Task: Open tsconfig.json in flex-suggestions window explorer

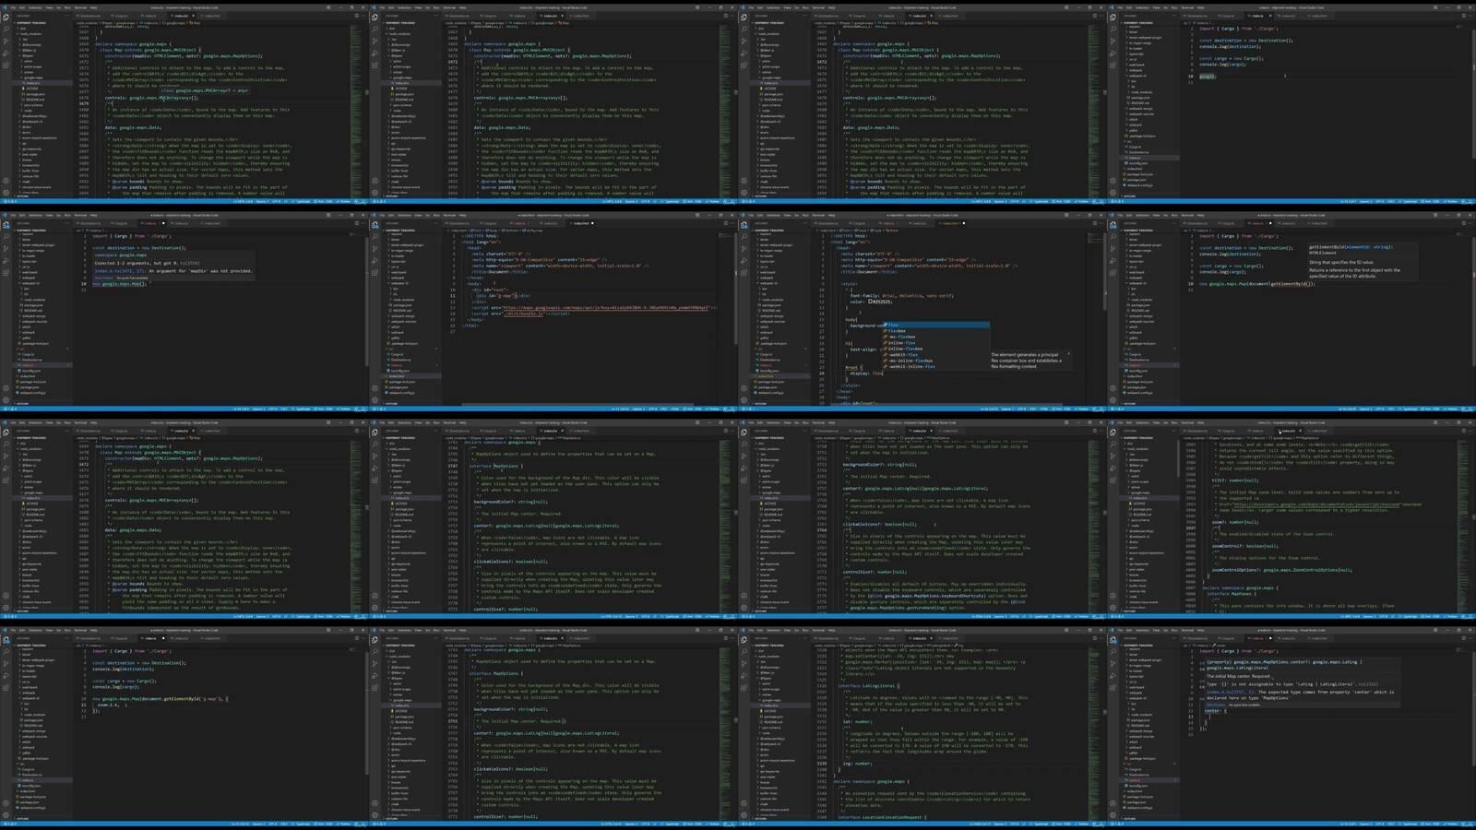Action: tap(769, 371)
